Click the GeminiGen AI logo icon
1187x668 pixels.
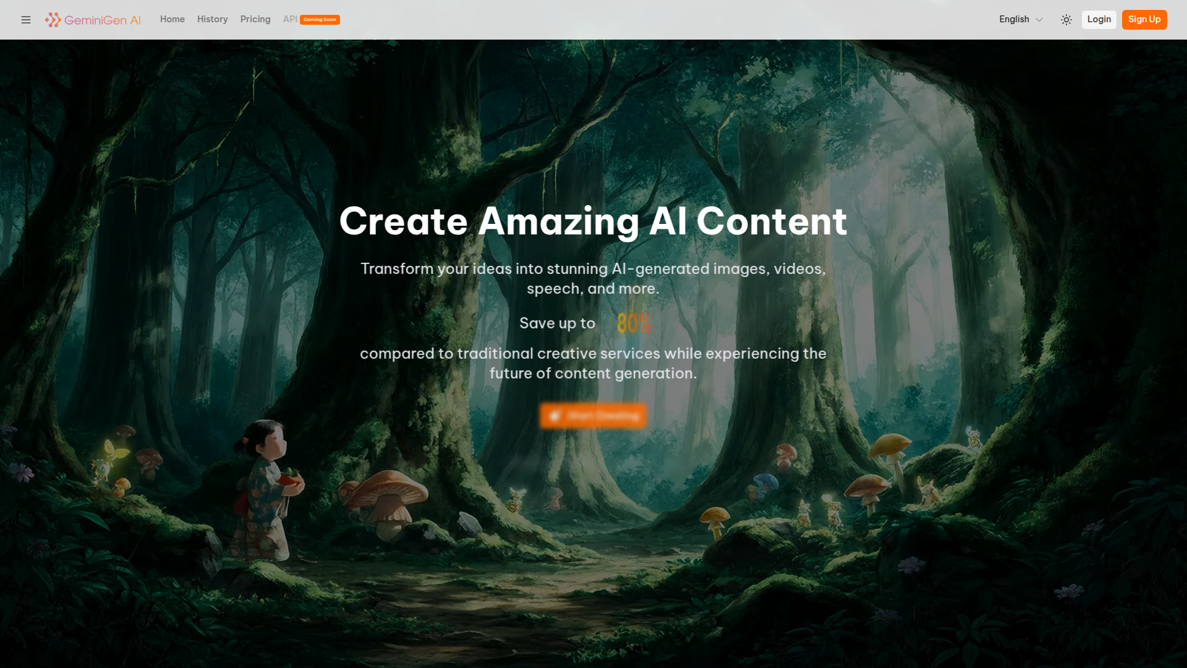point(53,20)
